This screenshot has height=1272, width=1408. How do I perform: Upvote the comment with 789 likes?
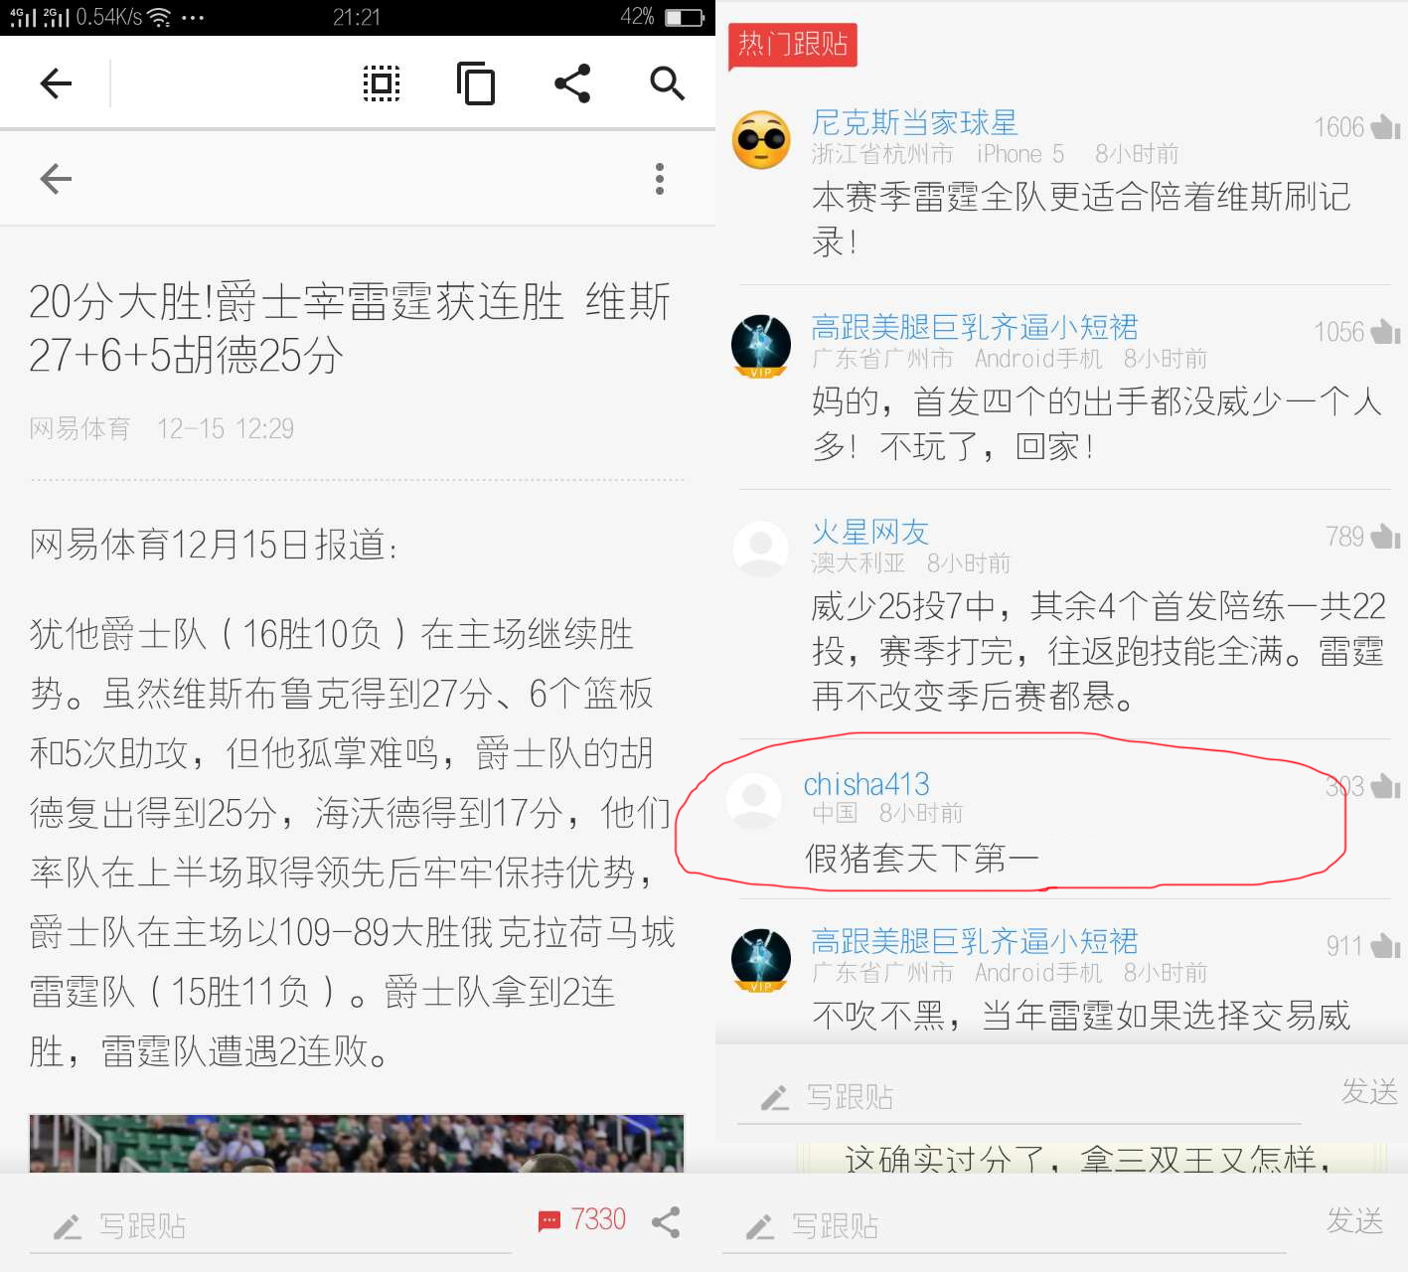tap(1382, 537)
